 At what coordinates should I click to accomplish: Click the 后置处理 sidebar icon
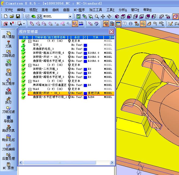coord(8,157)
